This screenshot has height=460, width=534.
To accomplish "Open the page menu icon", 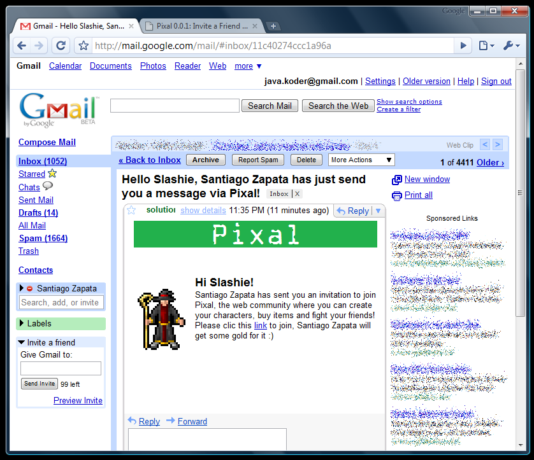I will click(x=486, y=45).
